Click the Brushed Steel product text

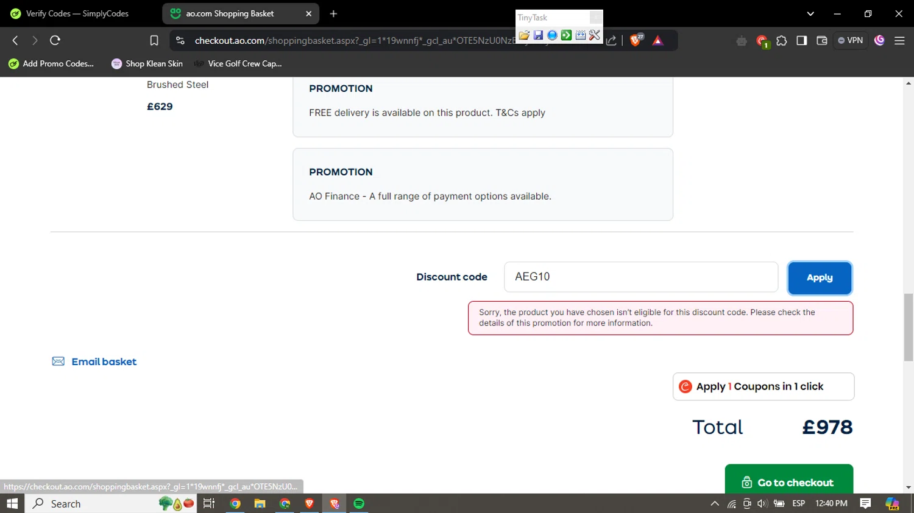pos(177,85)
